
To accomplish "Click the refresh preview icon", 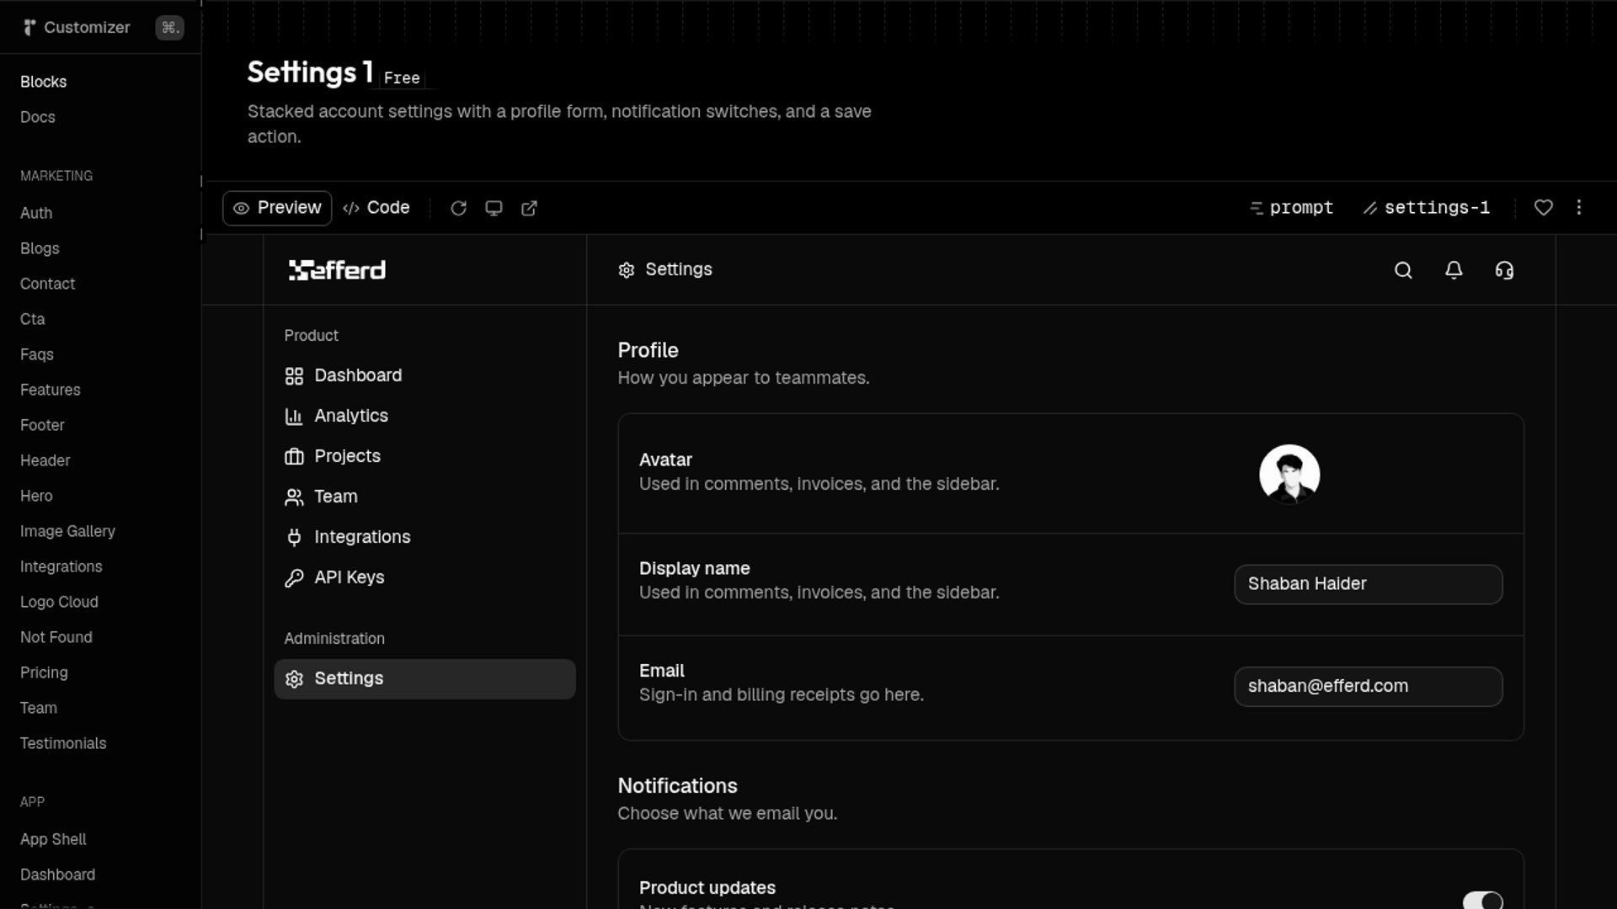I will click(x=458, y=208).
